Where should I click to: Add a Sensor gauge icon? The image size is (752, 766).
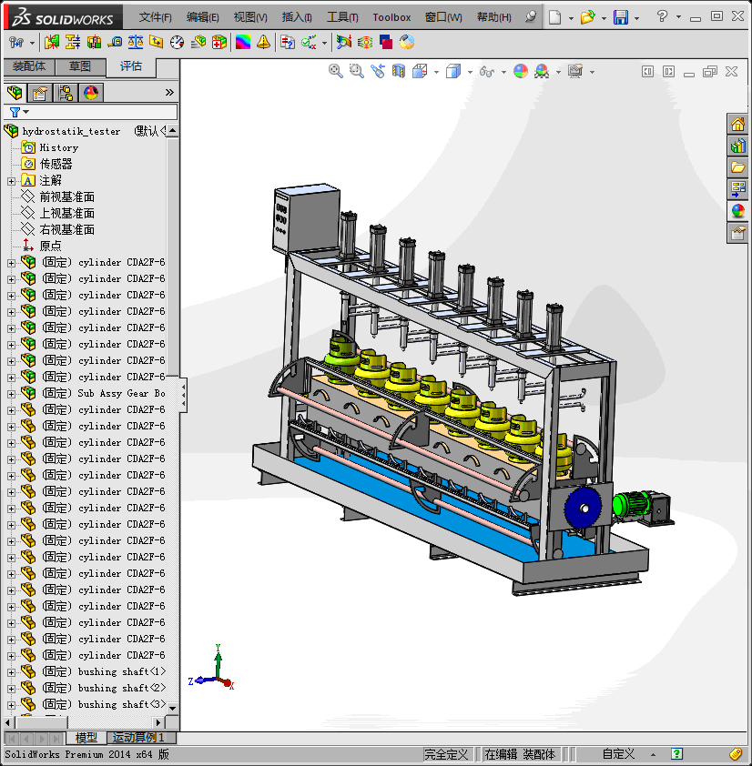click(177, 43)
